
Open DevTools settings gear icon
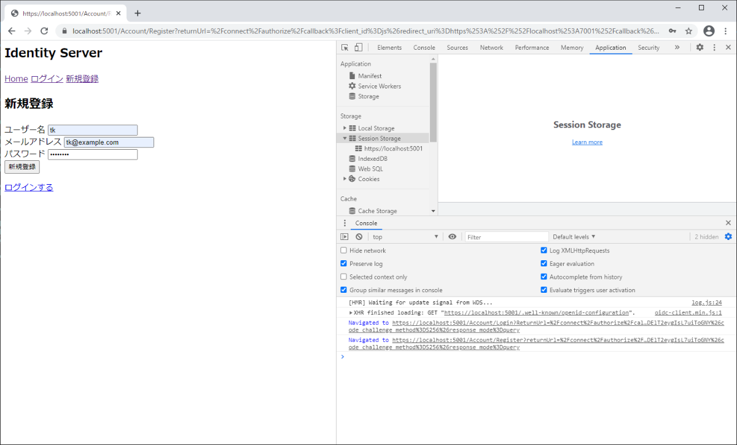700,47
